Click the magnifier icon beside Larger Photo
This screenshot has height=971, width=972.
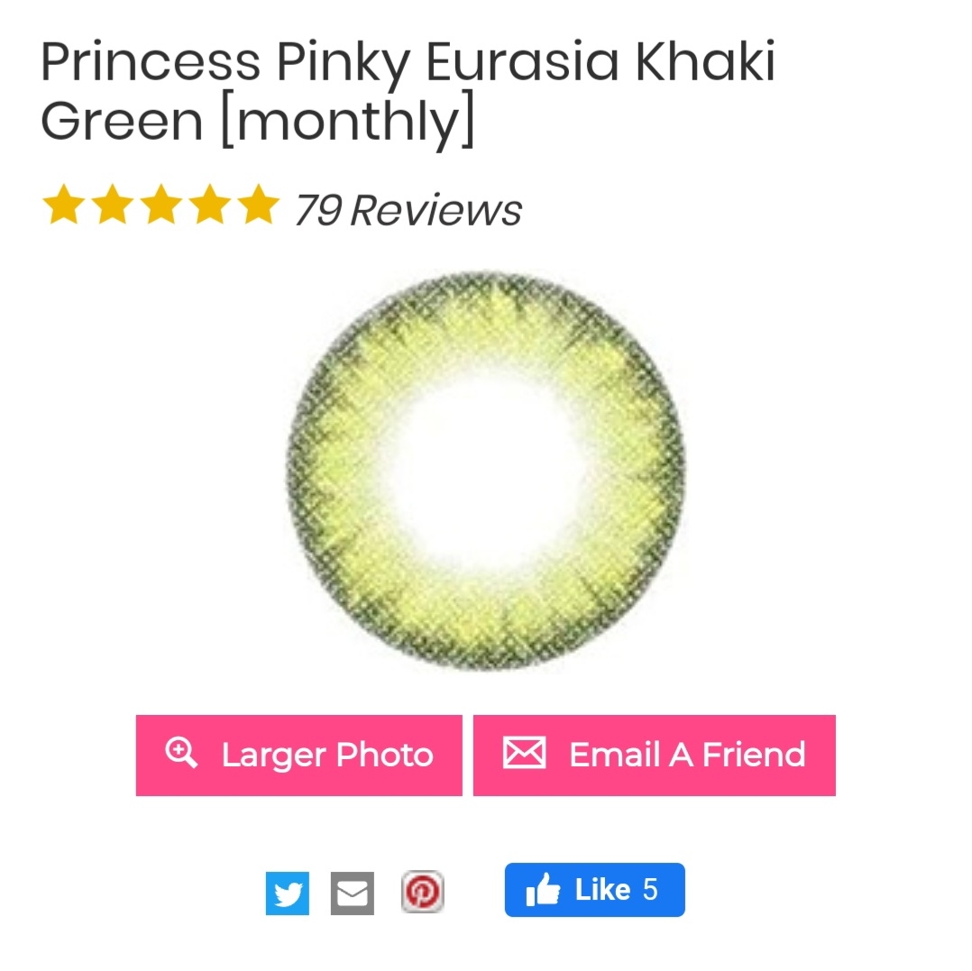[x=181, y=753]
